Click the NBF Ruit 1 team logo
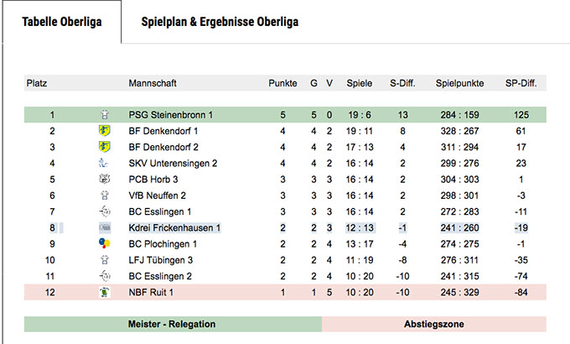Viewport: 570px width, 344px height. point(105,292)
